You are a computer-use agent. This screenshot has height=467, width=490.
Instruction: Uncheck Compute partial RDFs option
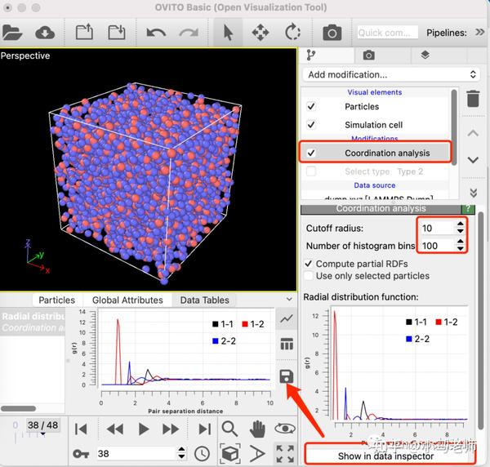(309, 264)
